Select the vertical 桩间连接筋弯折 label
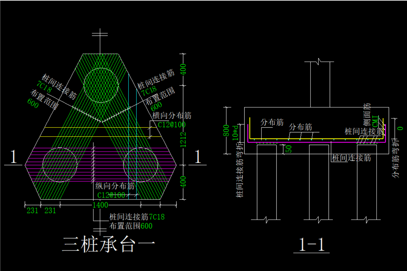 241,171
